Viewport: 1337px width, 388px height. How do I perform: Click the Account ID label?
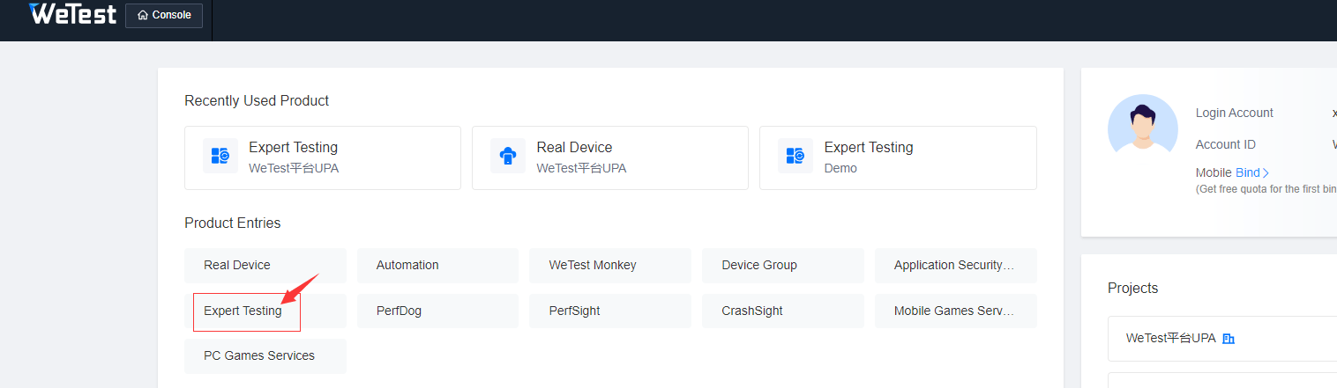1226,144
